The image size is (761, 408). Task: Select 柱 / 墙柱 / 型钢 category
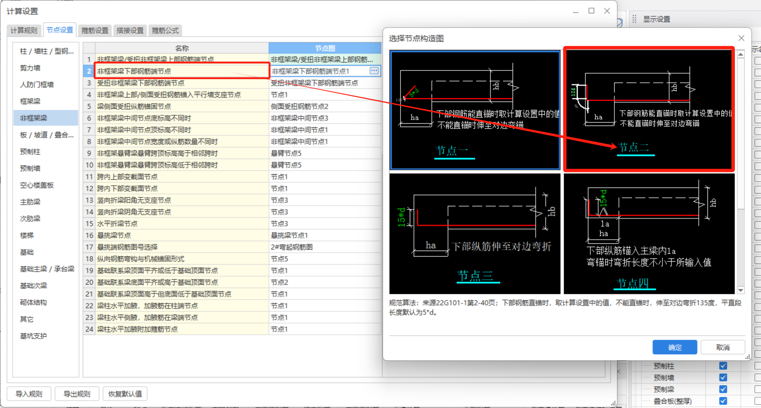[46, 51]
